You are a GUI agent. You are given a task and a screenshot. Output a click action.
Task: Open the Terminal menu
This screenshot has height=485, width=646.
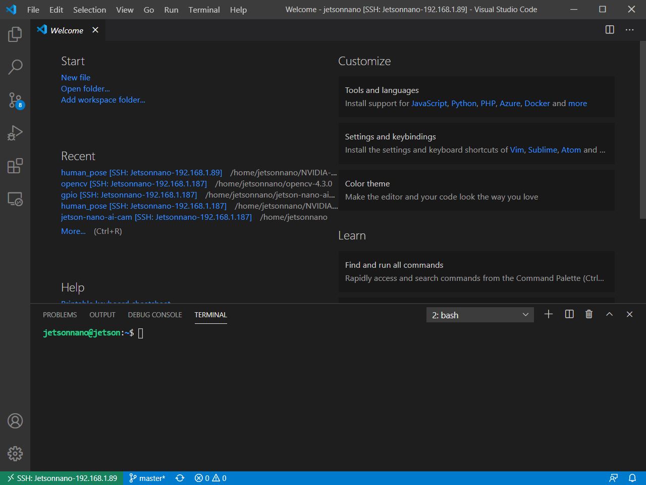click(x=204, y=10)
